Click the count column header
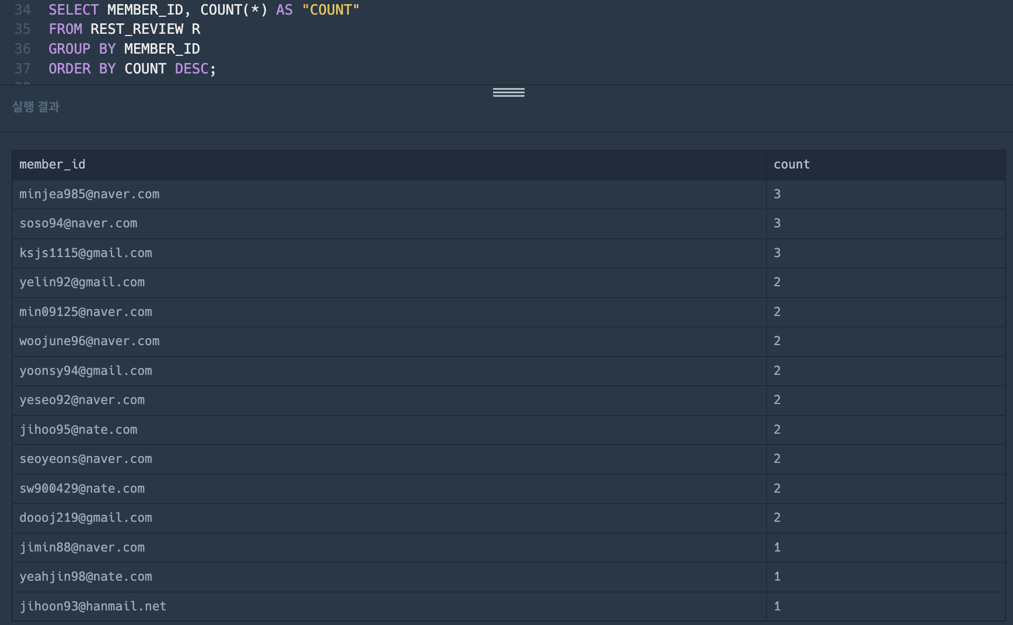 point(791,164)
